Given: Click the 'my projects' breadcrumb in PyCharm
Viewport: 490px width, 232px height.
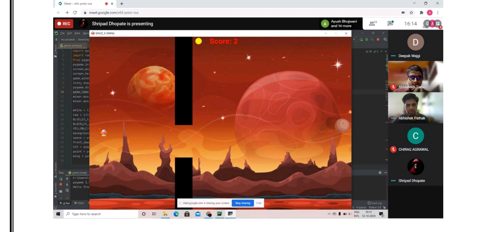Looking at the screenshot, I should coord(68,39).
